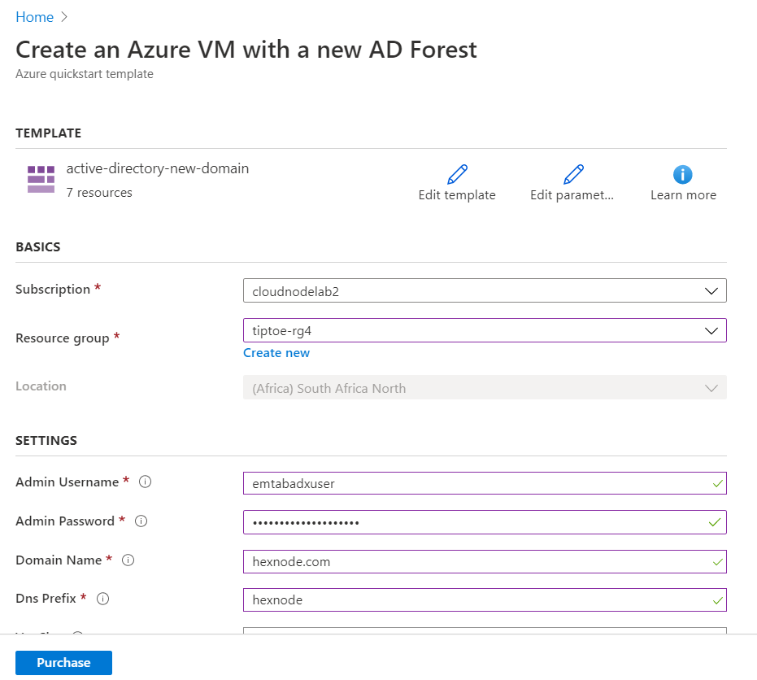Click the SETTINGS section heading
The height and width of the screenshot is (680, 757).
[46, 441]
